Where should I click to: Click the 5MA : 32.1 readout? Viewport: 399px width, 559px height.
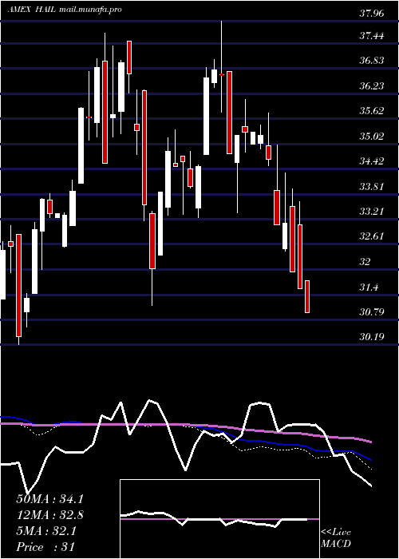point(45,531)
